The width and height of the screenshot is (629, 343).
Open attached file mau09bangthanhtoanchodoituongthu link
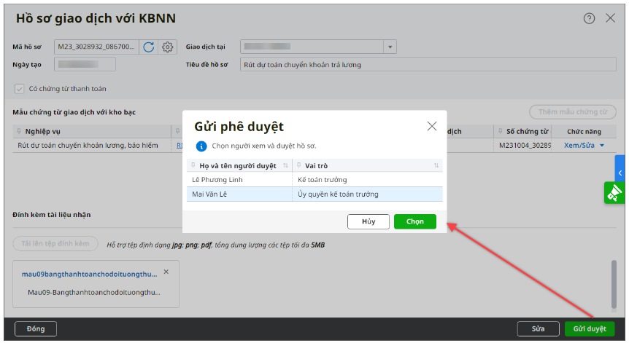click(x=90, y=274)
